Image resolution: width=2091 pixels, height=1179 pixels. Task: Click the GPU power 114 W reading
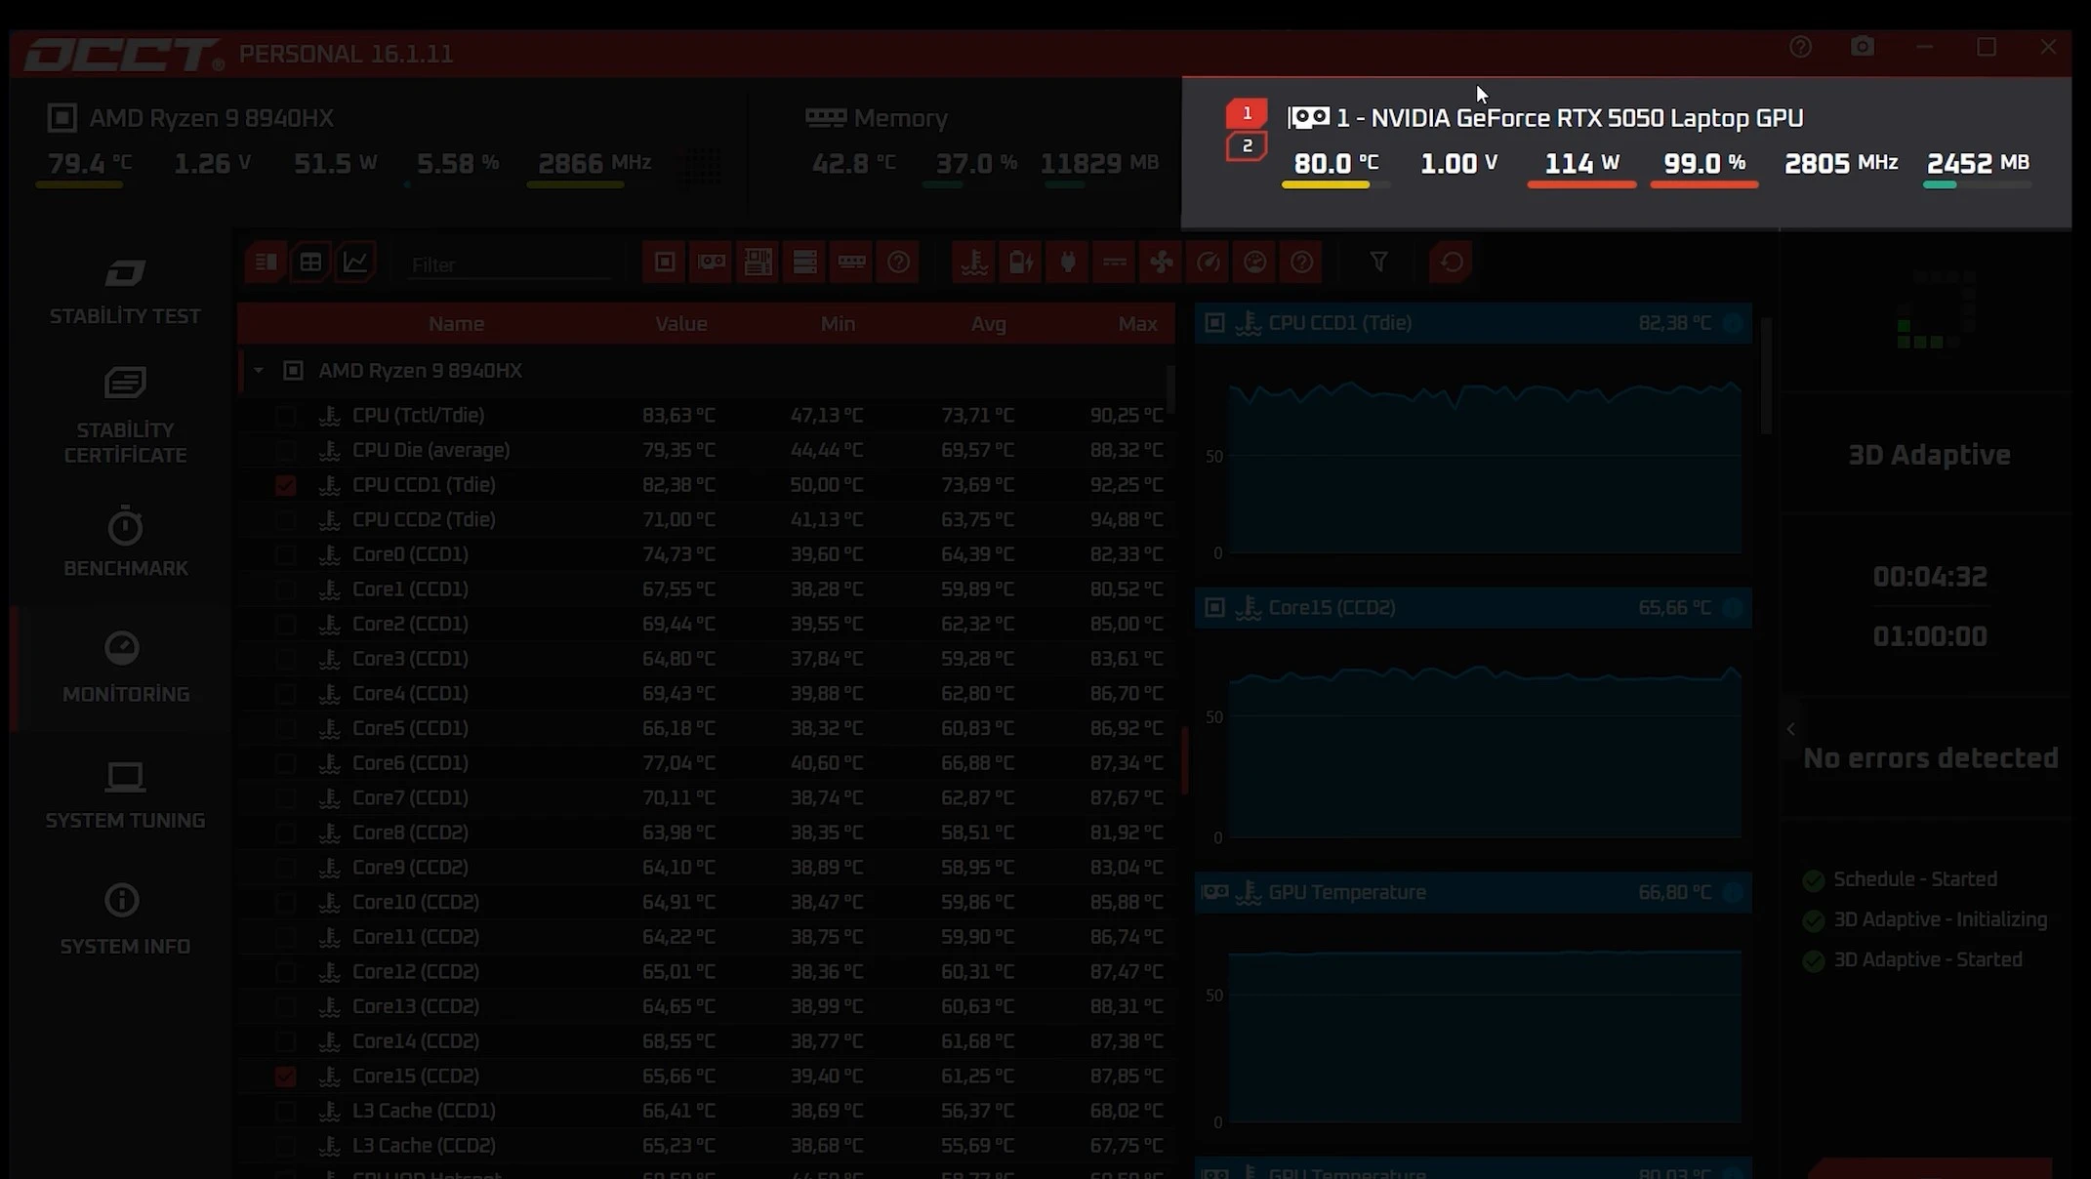pos(1581,163)
